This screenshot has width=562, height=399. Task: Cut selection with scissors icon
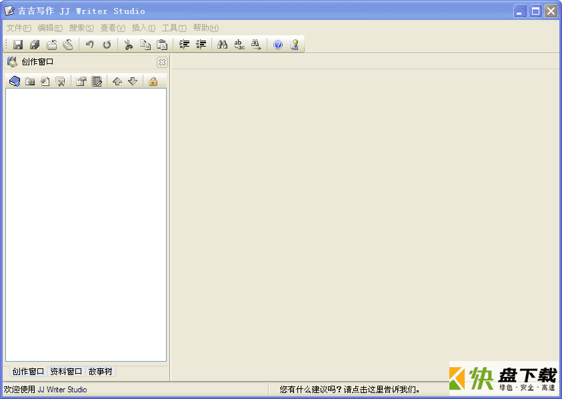click(128, 45)
